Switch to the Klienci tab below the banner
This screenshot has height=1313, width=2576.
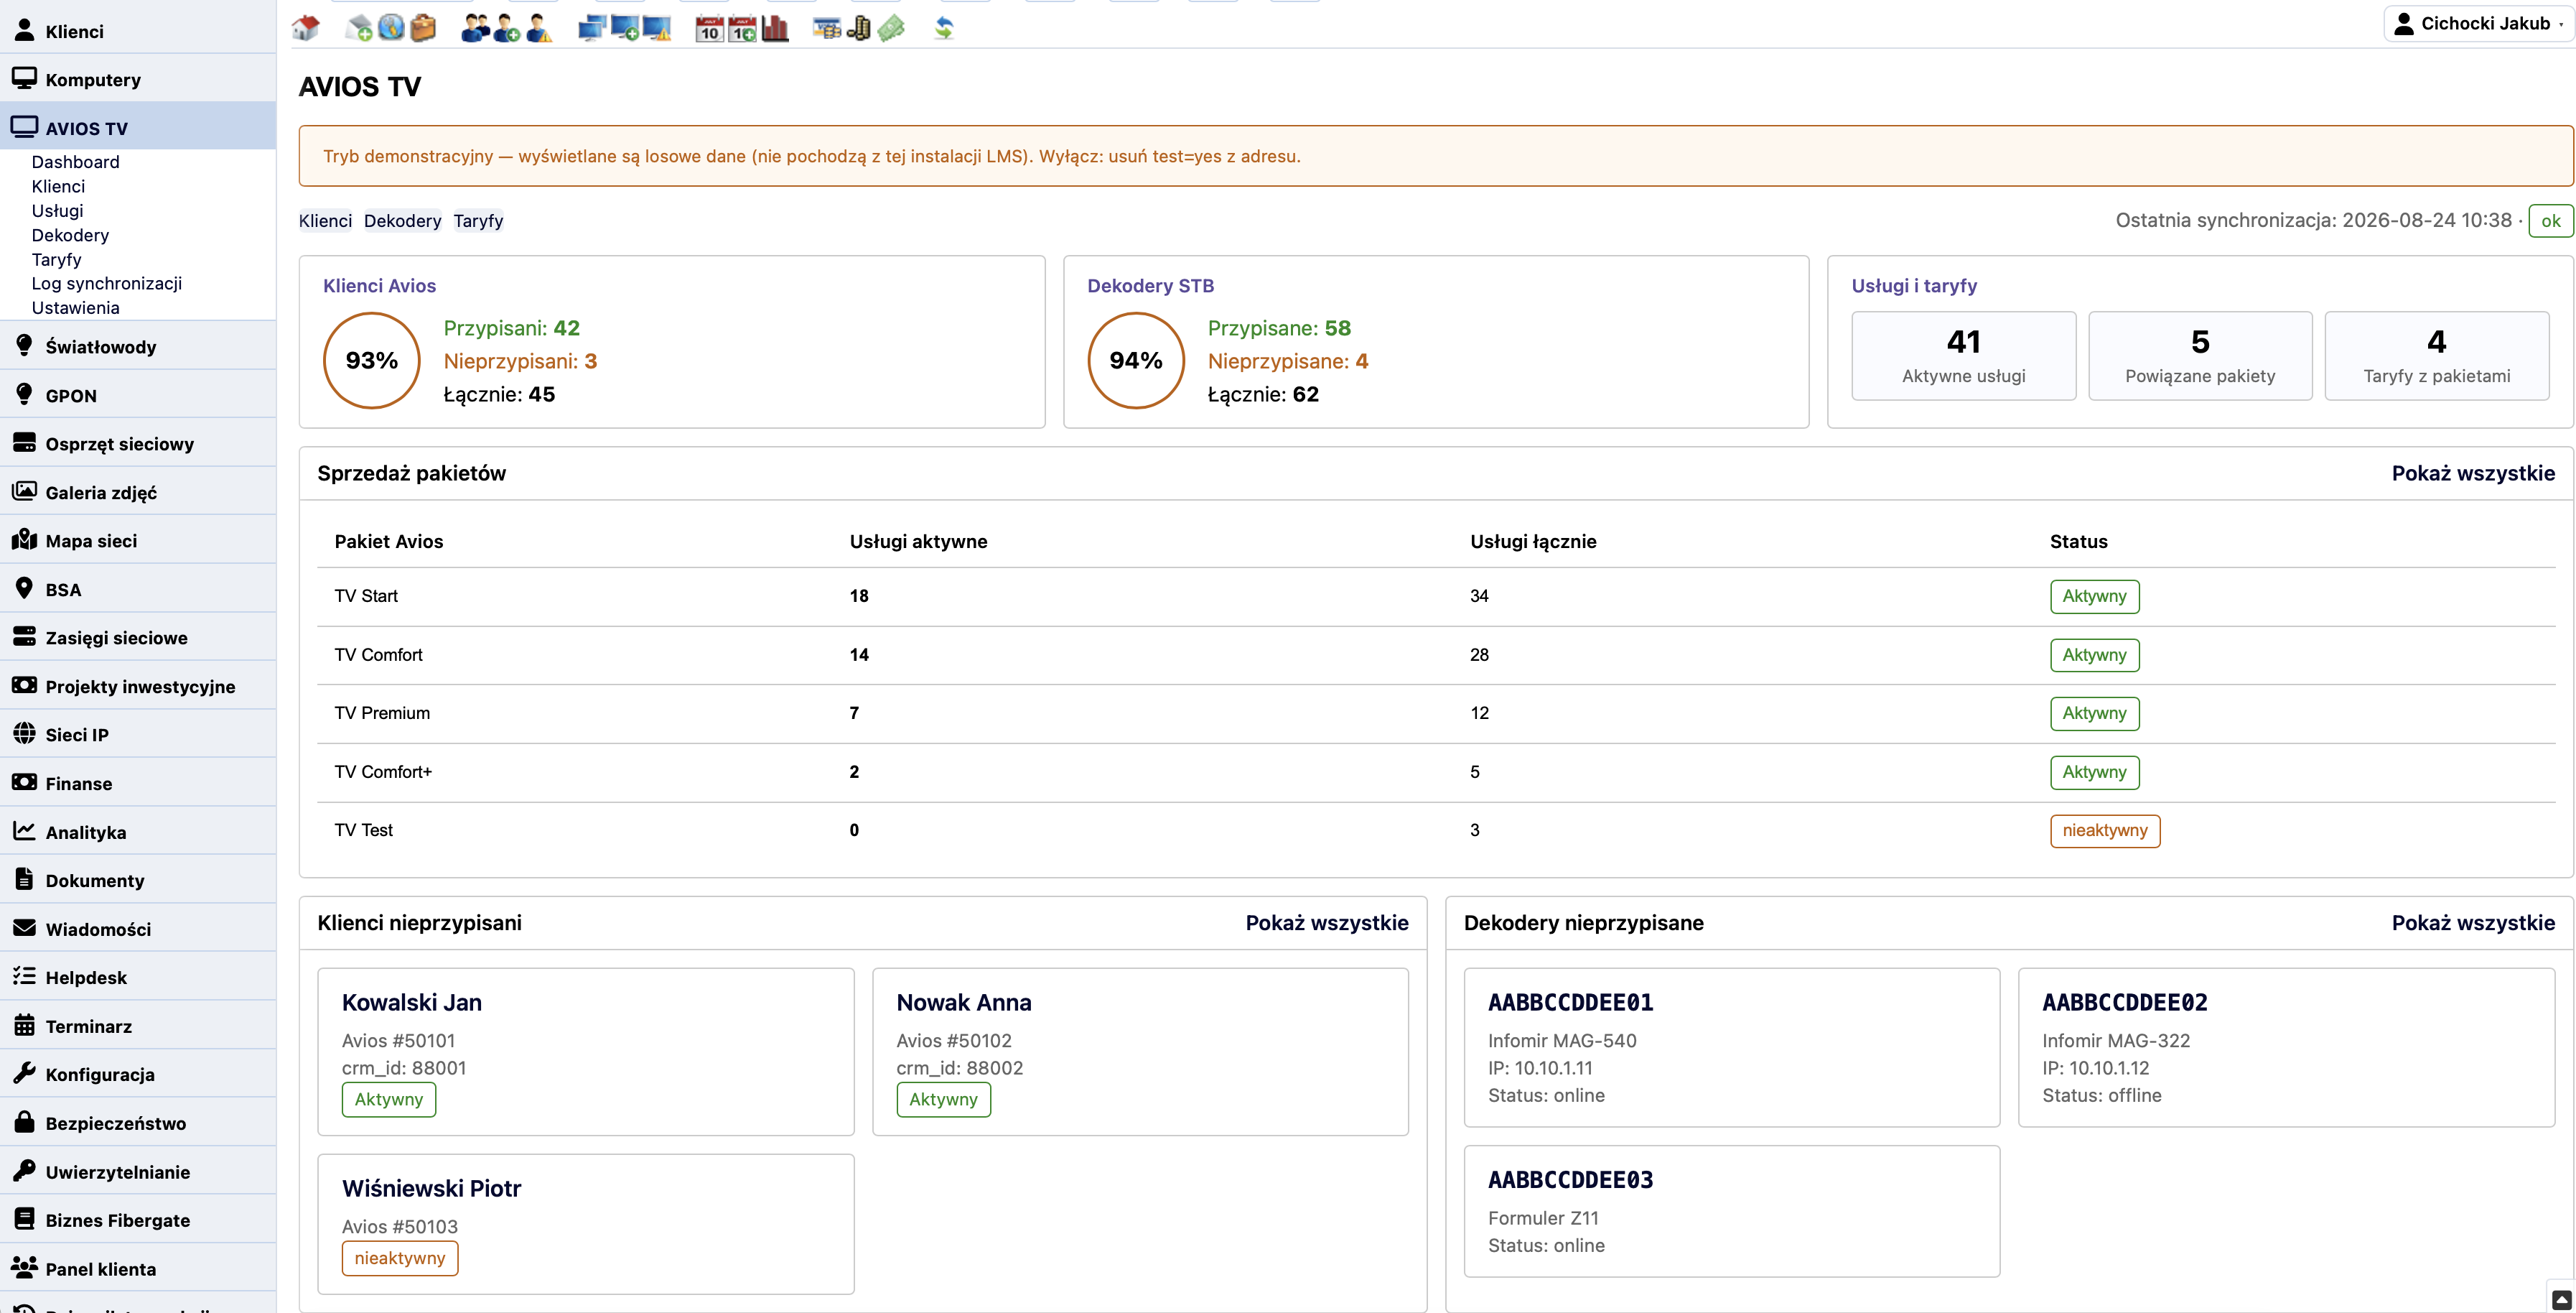click(325, 221)
